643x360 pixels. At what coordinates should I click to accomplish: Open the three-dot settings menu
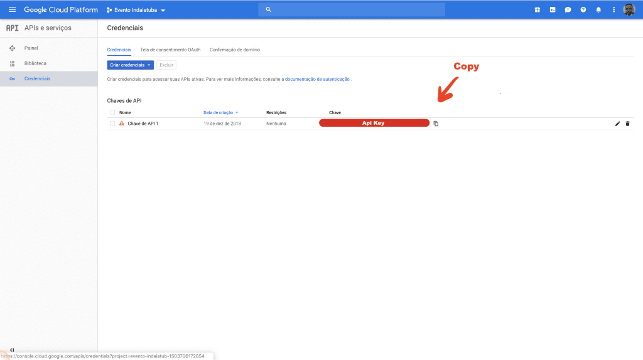tap(613, 10)
